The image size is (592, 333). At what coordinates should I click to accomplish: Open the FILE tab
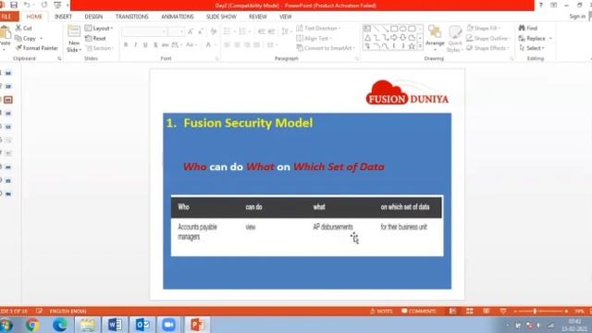pyautogui.click(x=7, y=17)
